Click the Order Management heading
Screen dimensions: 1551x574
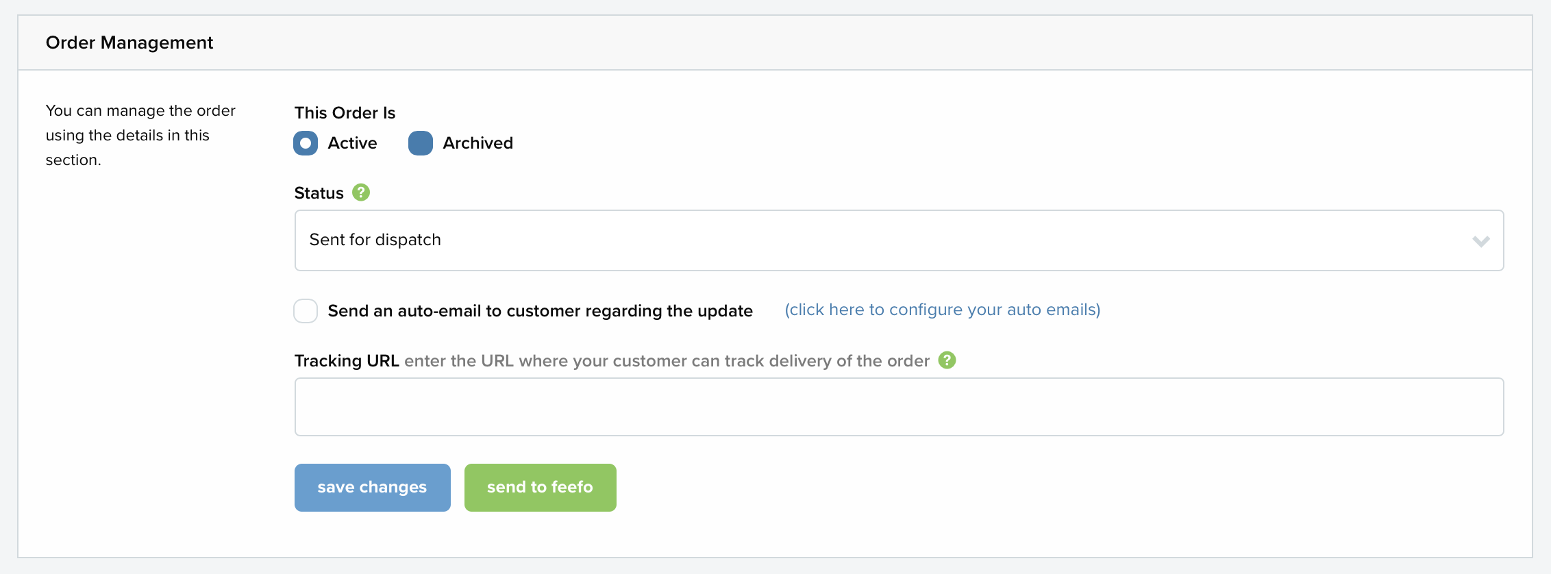tap(129, 42)
